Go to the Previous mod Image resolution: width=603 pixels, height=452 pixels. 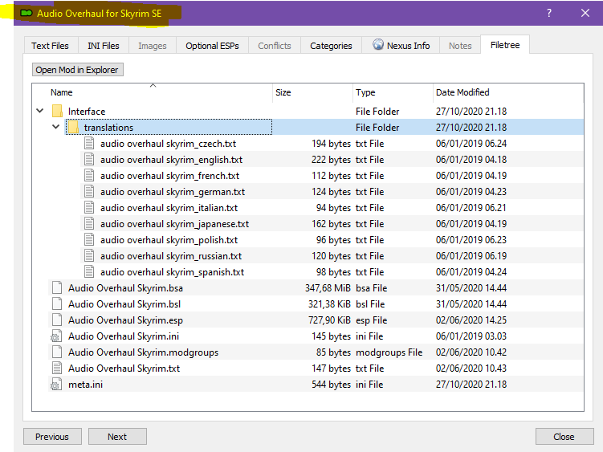[52, 437]
